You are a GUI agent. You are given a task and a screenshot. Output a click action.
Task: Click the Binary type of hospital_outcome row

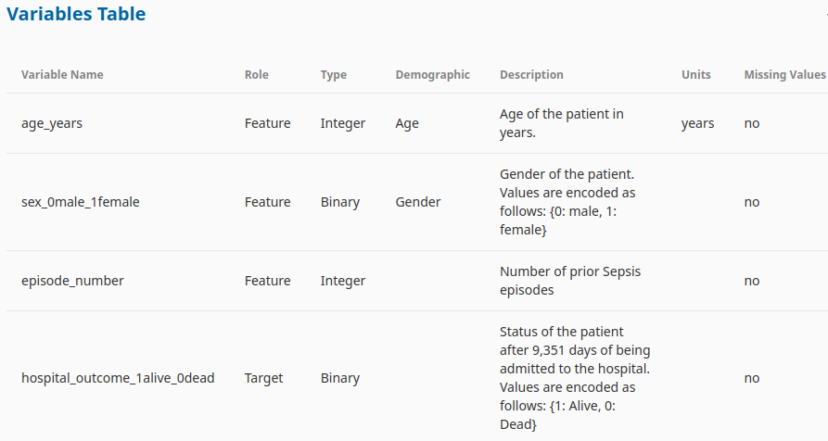(x=340, y=378)
